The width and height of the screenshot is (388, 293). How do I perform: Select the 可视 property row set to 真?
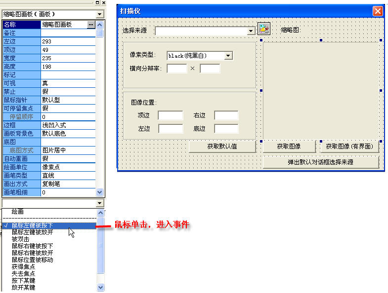pyautogui.click(x=49, y=83)
